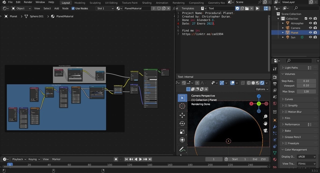Enable the Freestyle checkbox
This screenshot has height=173, width=320.
286,143
